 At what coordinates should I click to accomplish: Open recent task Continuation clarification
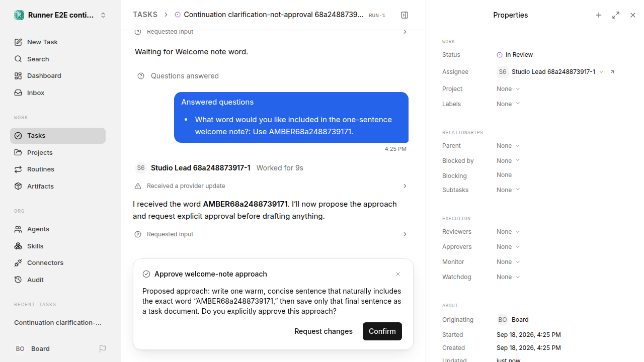pyautogui.click(x=58, y=322)
